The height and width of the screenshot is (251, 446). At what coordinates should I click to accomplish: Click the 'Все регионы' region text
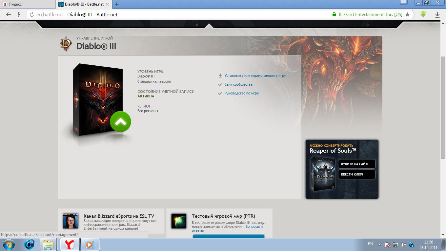pos(148,111)
